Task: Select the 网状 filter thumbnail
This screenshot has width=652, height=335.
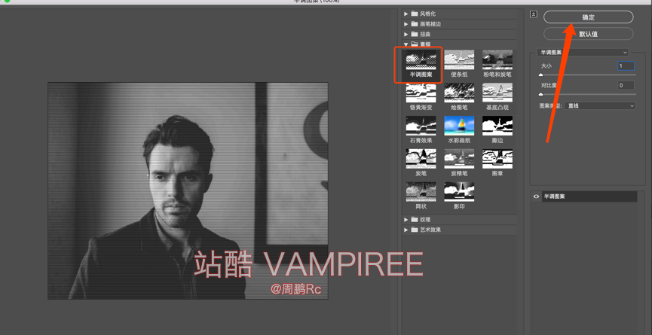Action: coord(421,192)
